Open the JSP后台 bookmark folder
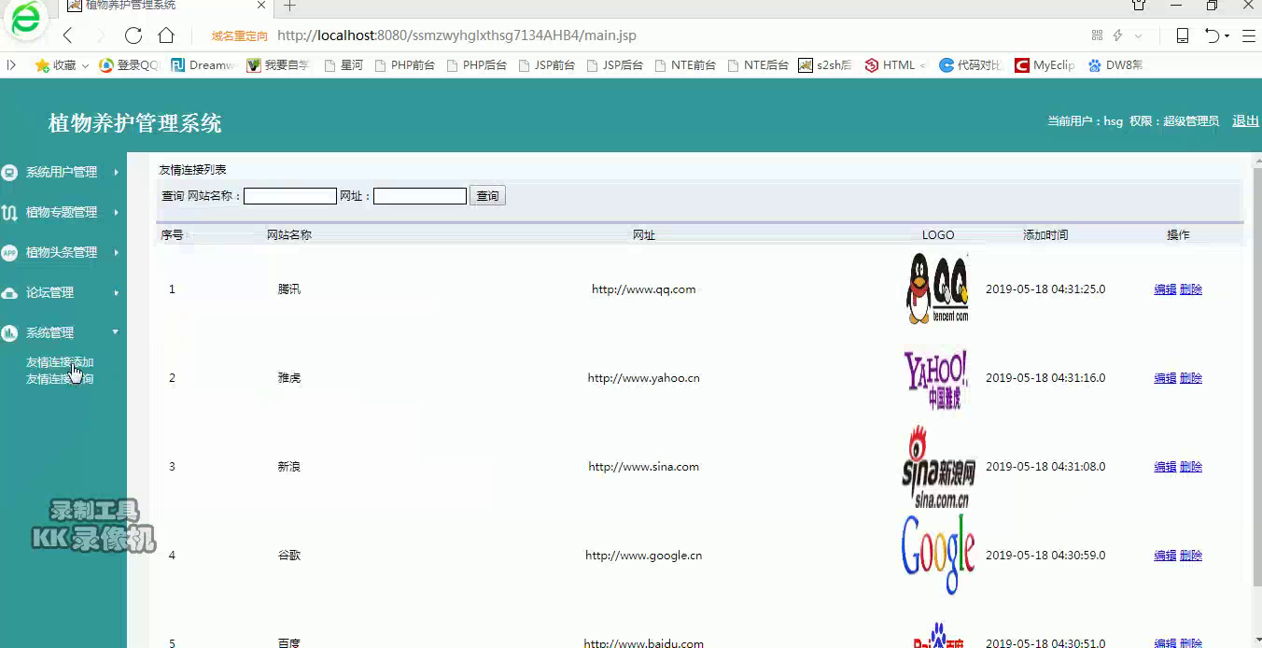 (x=615, y=65)
